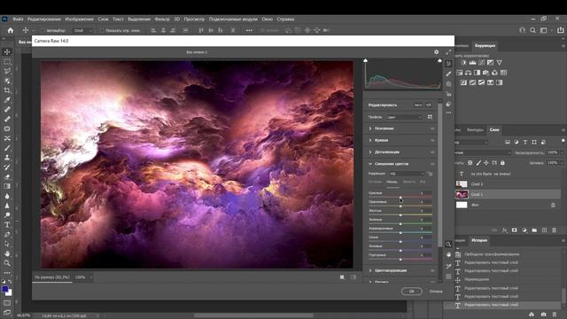Select the Camera Raw Red Eye tool icon
The image size is (567, 319).
pos(449,94)
